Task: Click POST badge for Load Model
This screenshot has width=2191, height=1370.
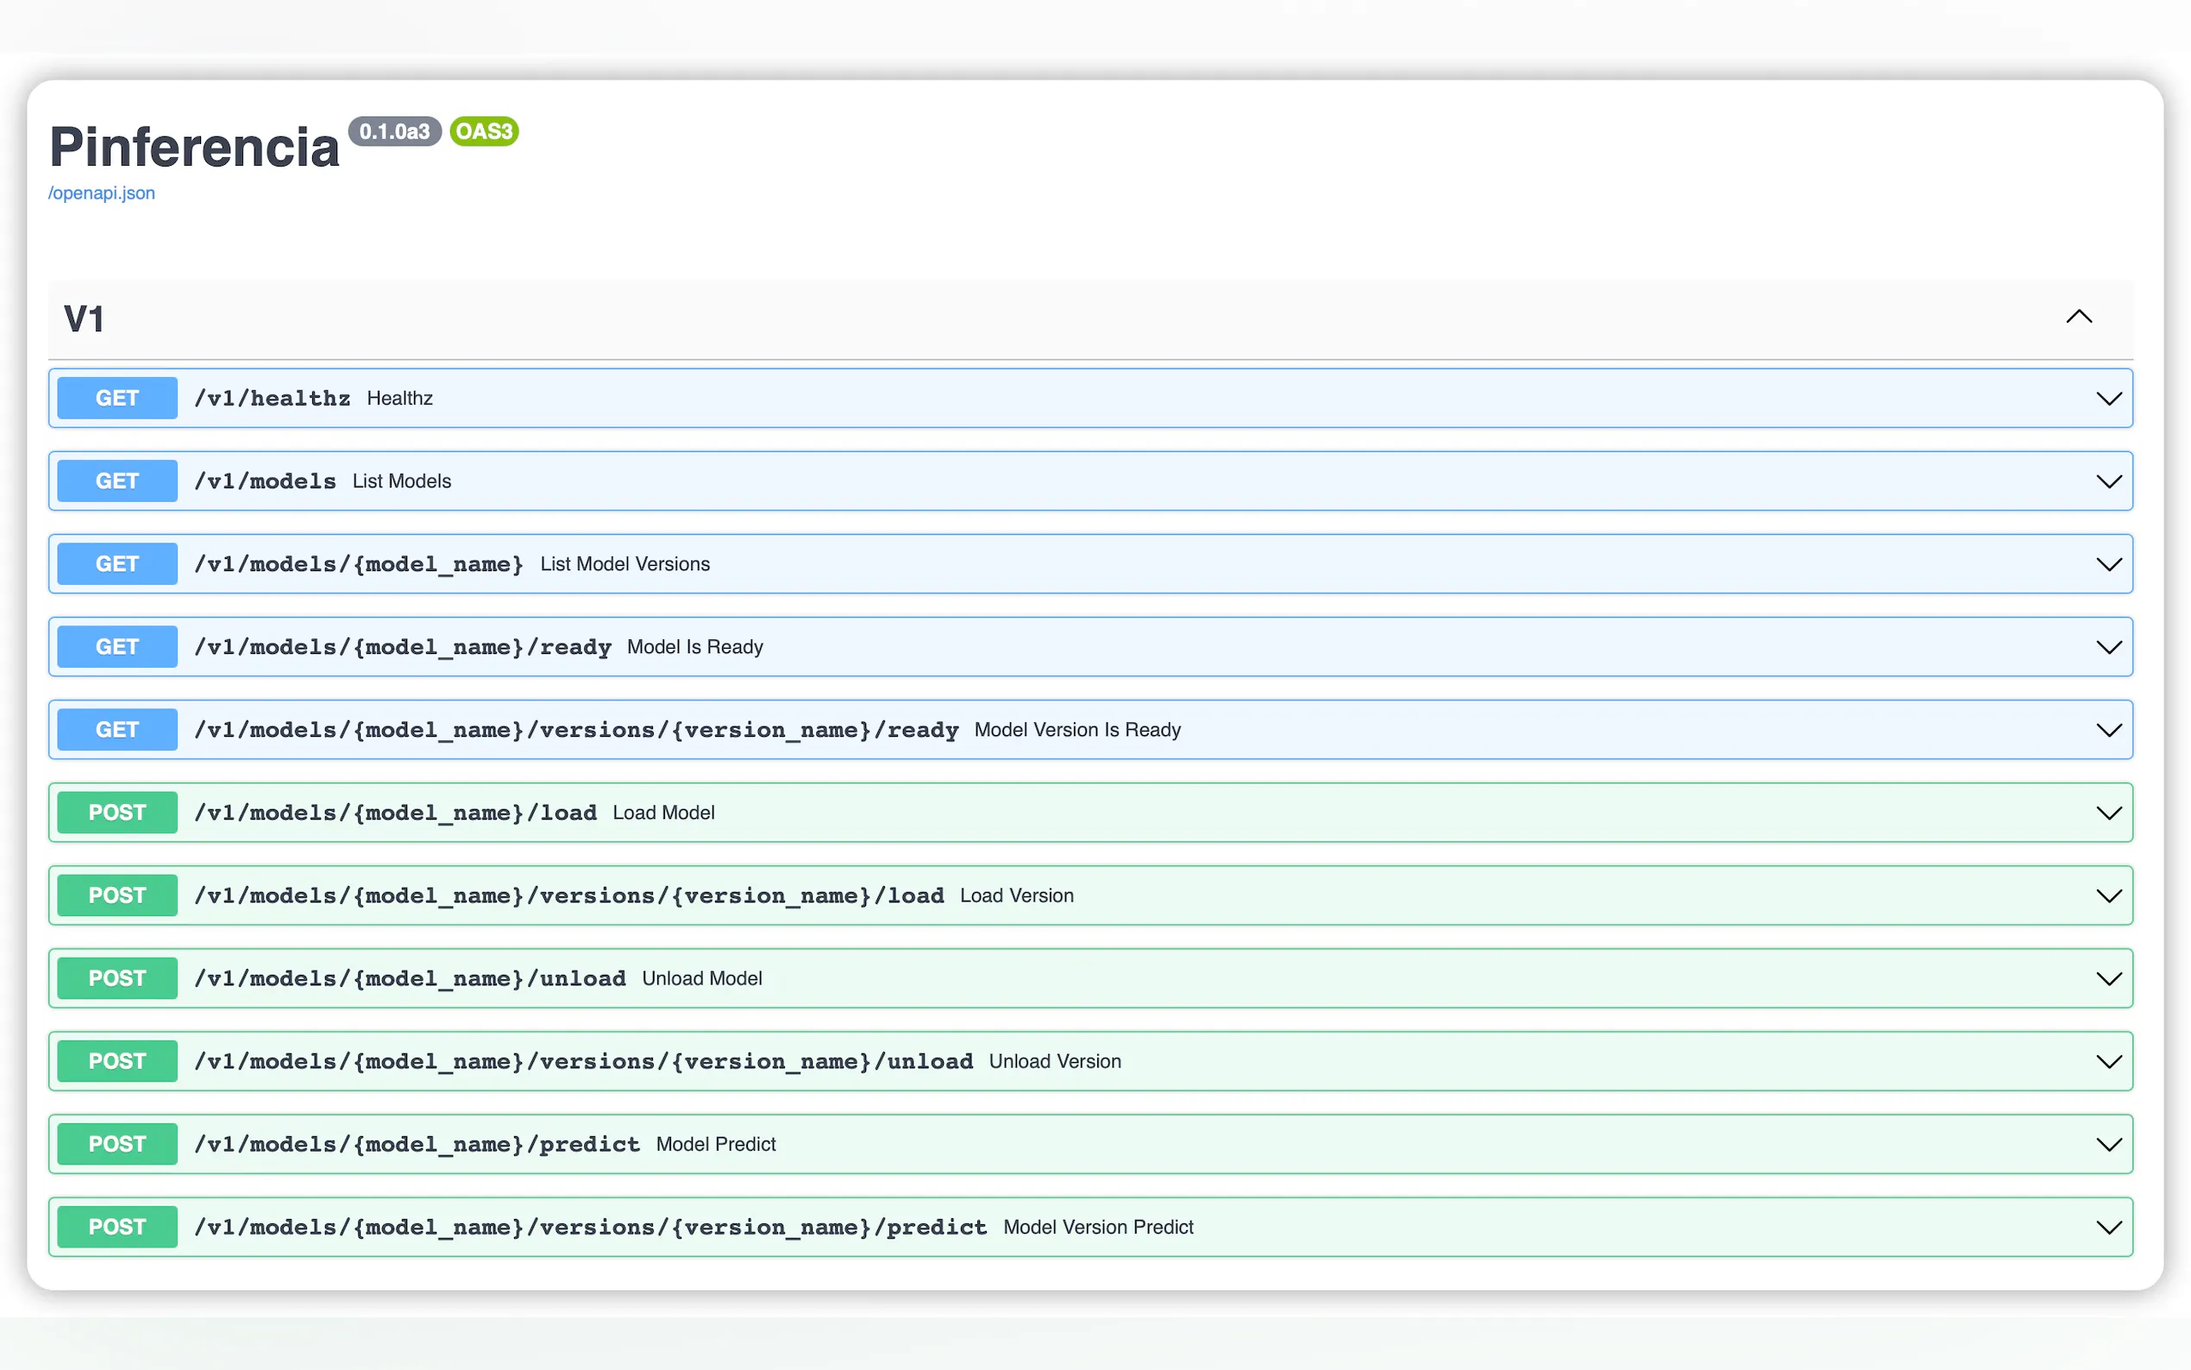Action: 116,813
